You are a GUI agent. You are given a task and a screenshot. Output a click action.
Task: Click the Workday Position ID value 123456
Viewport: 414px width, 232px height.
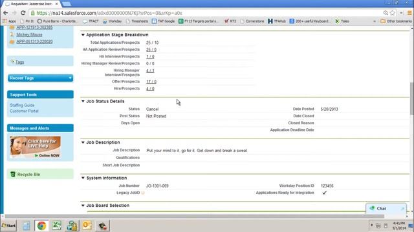[327, 186]
